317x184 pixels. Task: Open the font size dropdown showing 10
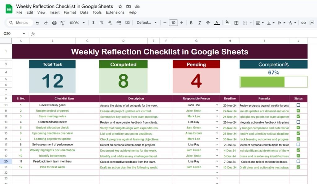pyautogui.click(x=173, y=23)
